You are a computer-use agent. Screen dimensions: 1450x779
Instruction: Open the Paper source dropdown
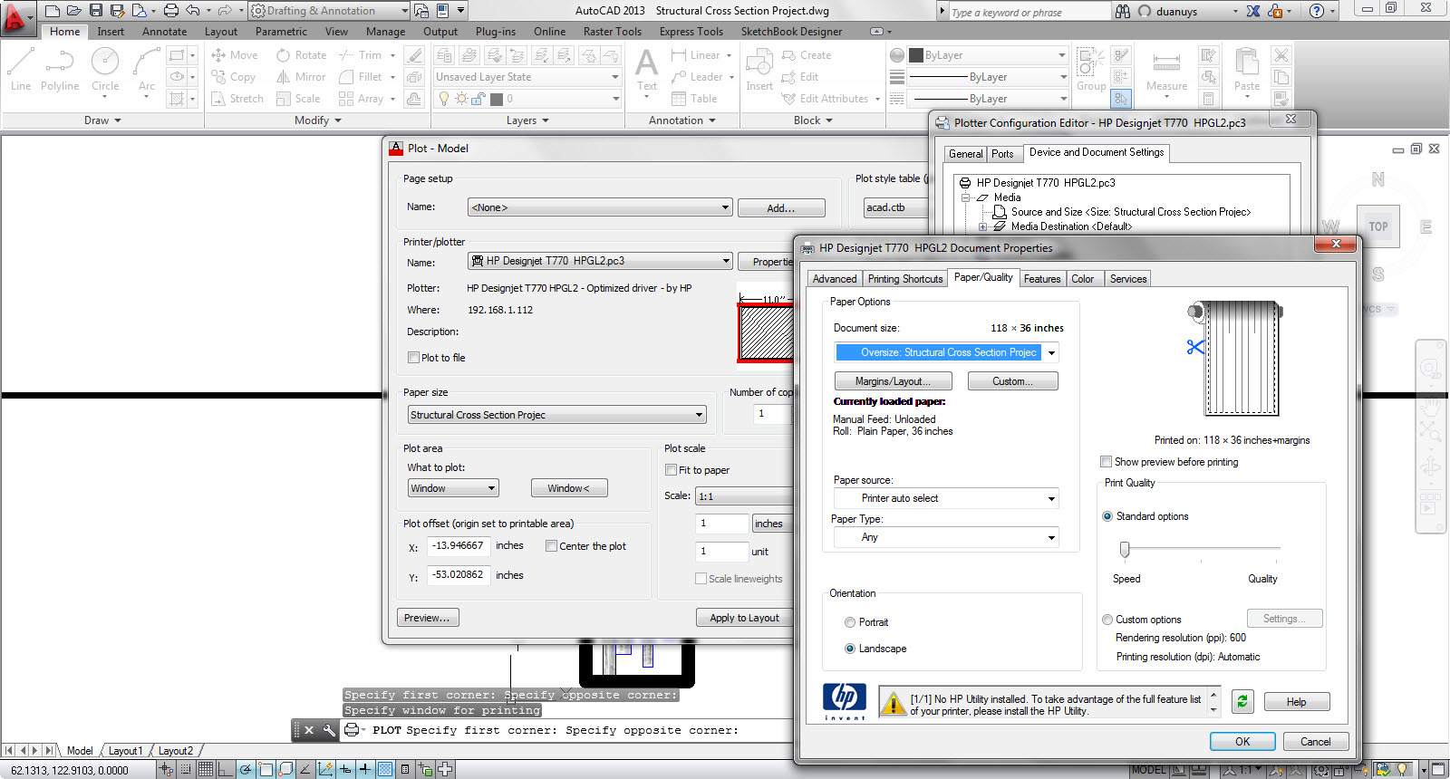coord(946,498)
